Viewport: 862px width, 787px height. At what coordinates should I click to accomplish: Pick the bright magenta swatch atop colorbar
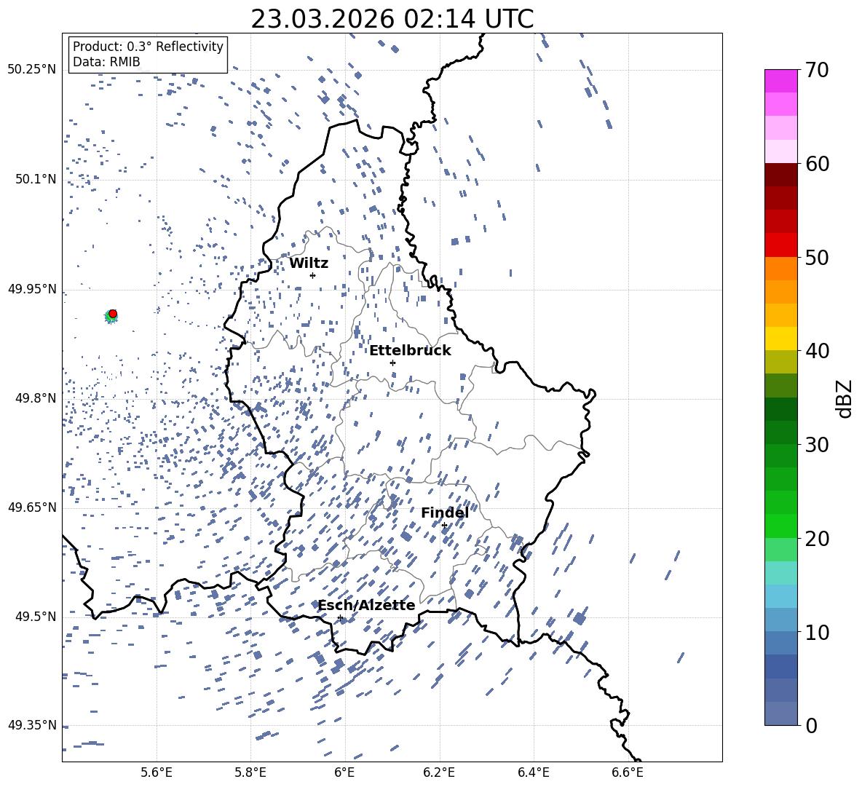(x=780, y=80)
